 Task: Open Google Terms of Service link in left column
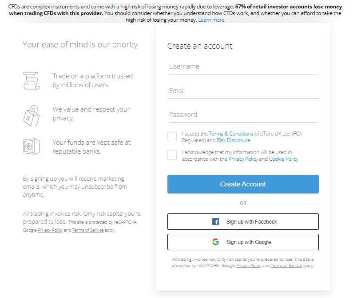point(87,230)
